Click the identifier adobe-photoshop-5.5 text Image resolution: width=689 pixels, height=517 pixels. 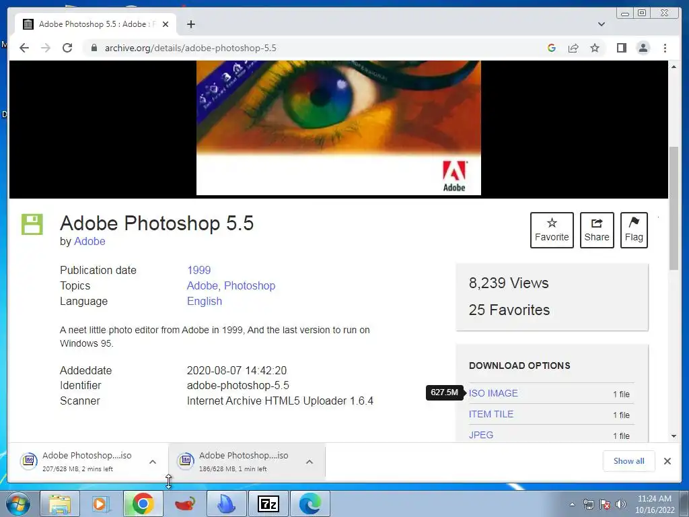click(238, 386)
